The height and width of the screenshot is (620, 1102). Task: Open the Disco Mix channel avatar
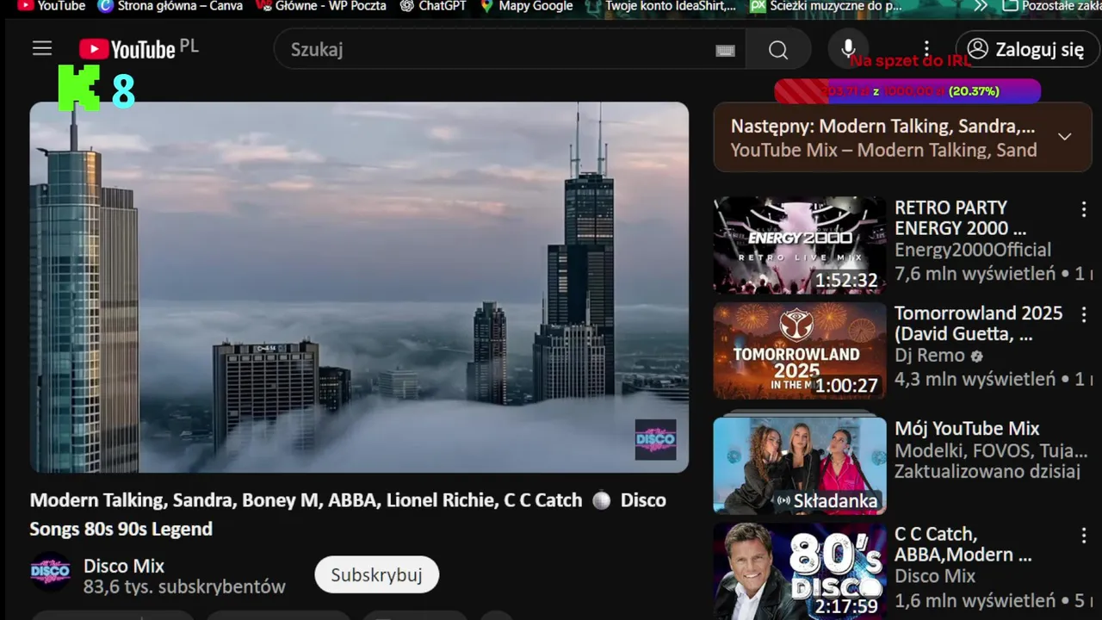tap(51, 571)
